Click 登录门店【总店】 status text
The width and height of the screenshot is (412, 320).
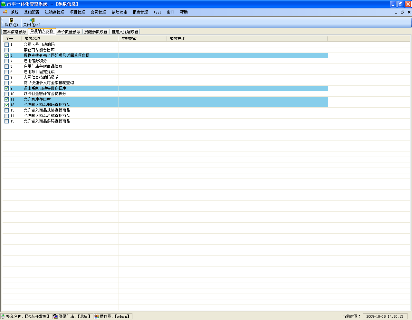[x=75, y=316]
